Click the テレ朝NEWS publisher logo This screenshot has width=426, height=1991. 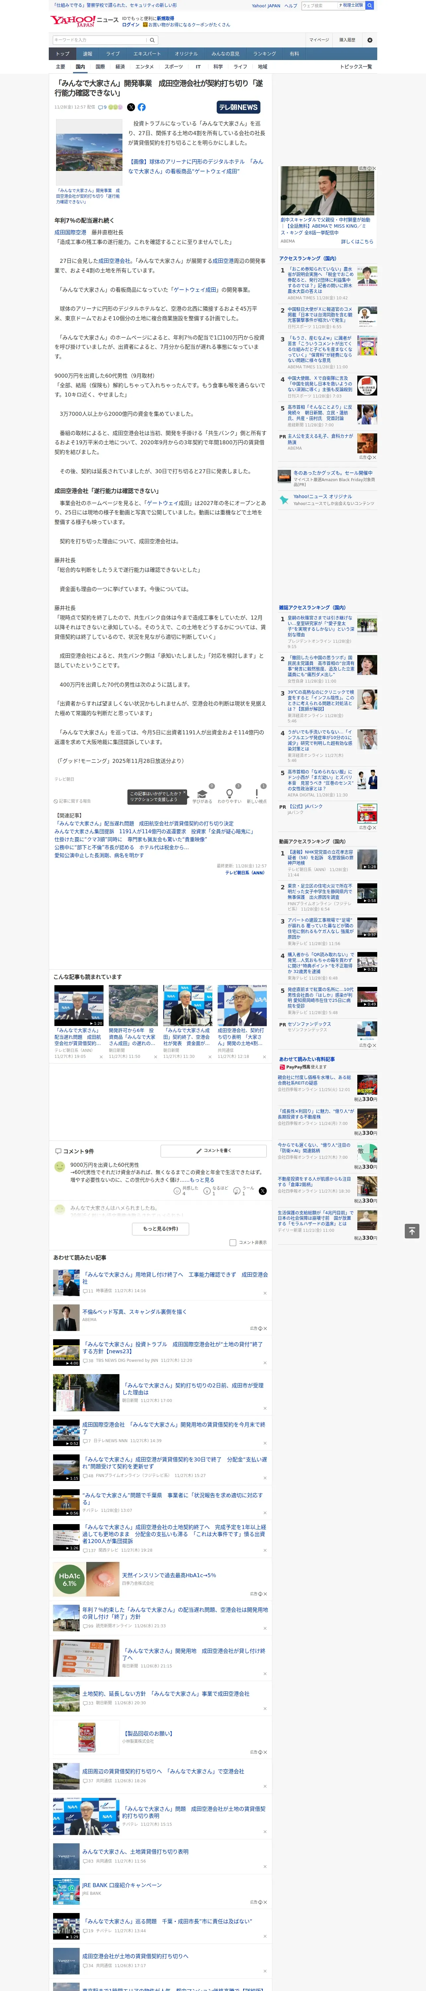238,108
